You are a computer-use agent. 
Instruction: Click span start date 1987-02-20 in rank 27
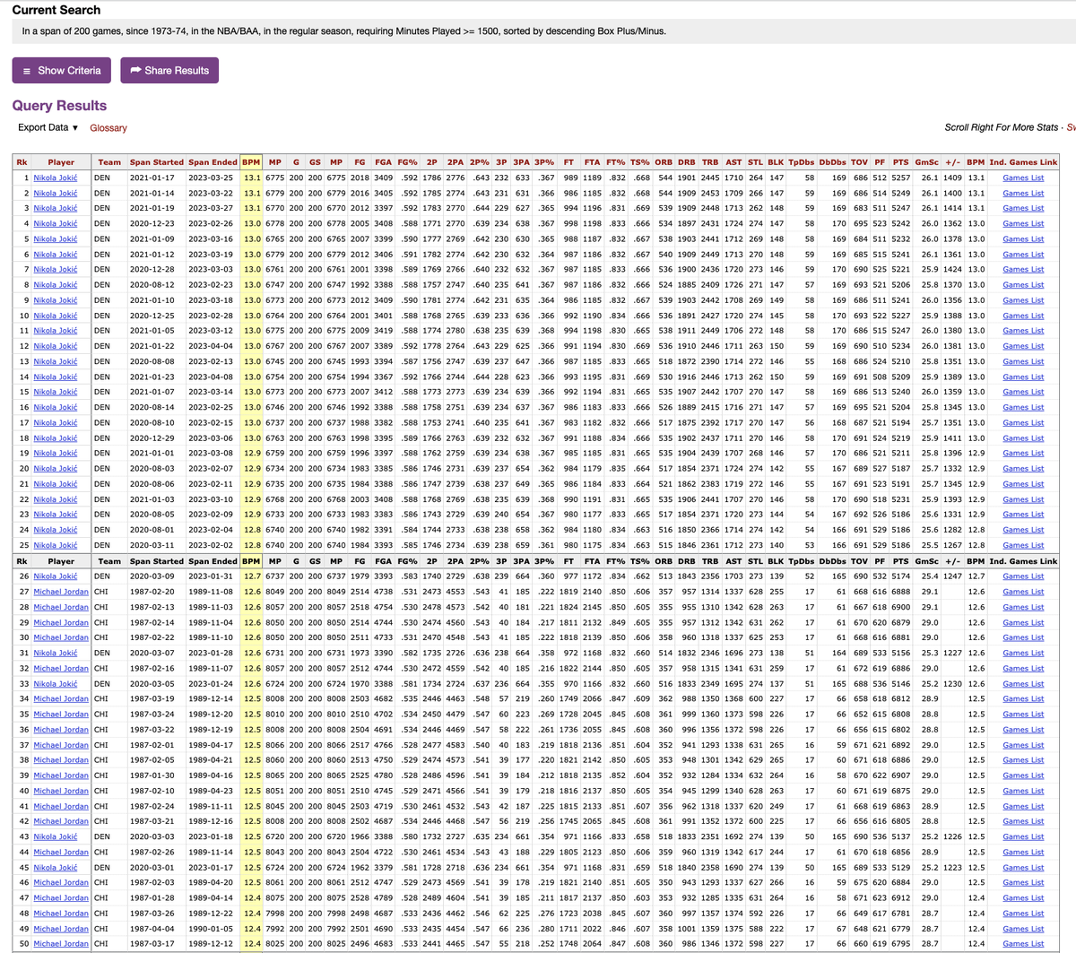tap(152, 592)
